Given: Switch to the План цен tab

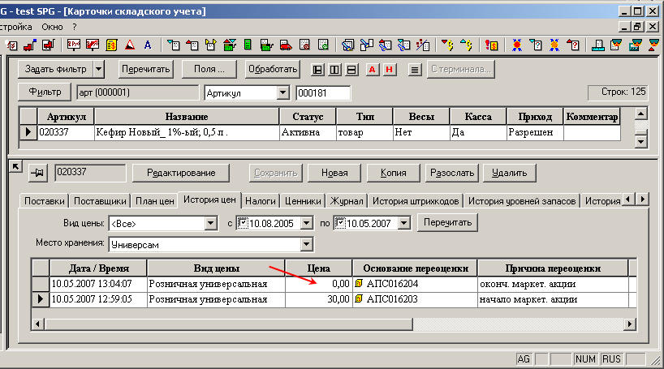Looking at the screenshot, I should [154, 201].
